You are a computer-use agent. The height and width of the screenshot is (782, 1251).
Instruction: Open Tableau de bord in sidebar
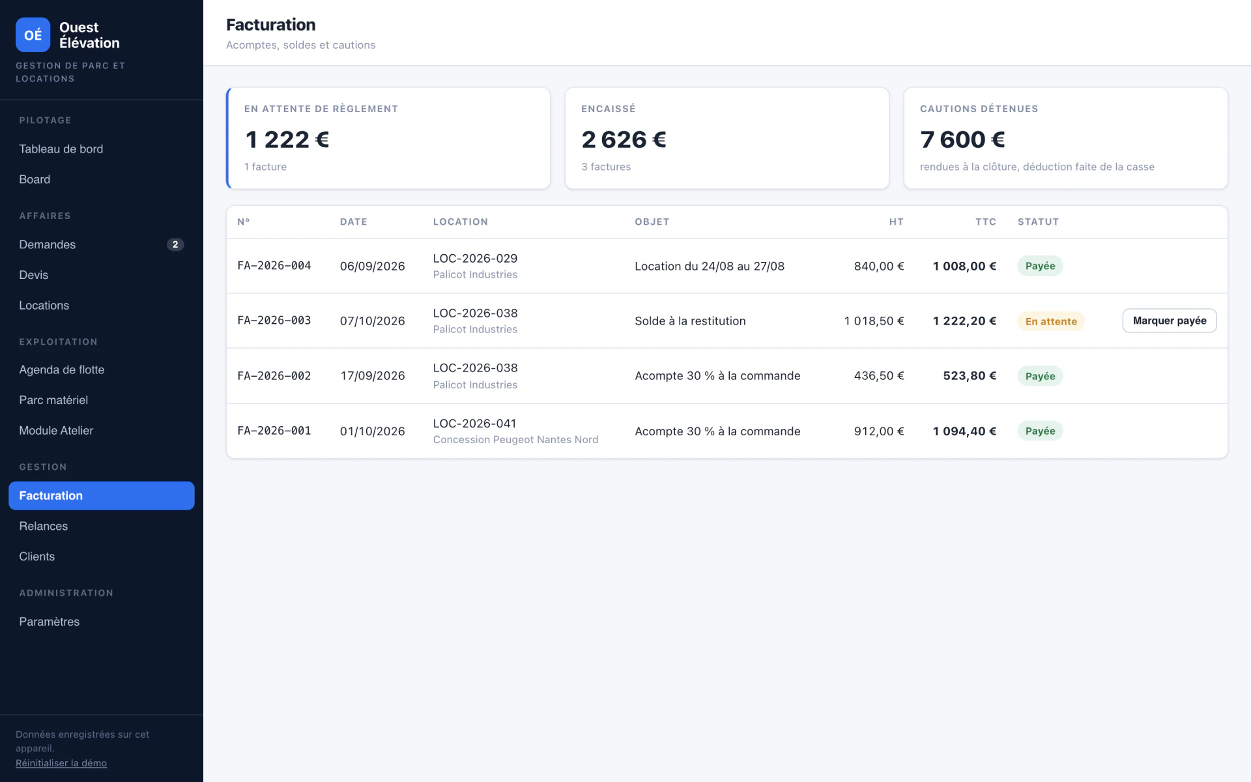tap(101, 149)
